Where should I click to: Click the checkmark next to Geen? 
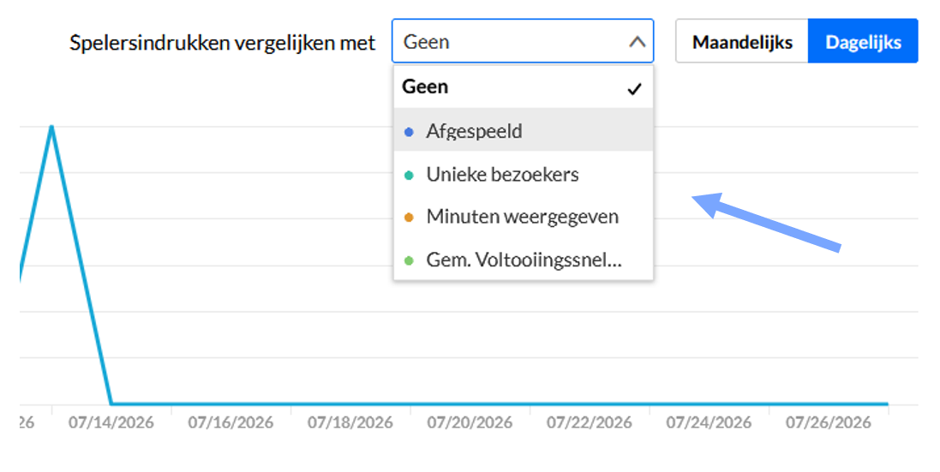click(633, 89)
